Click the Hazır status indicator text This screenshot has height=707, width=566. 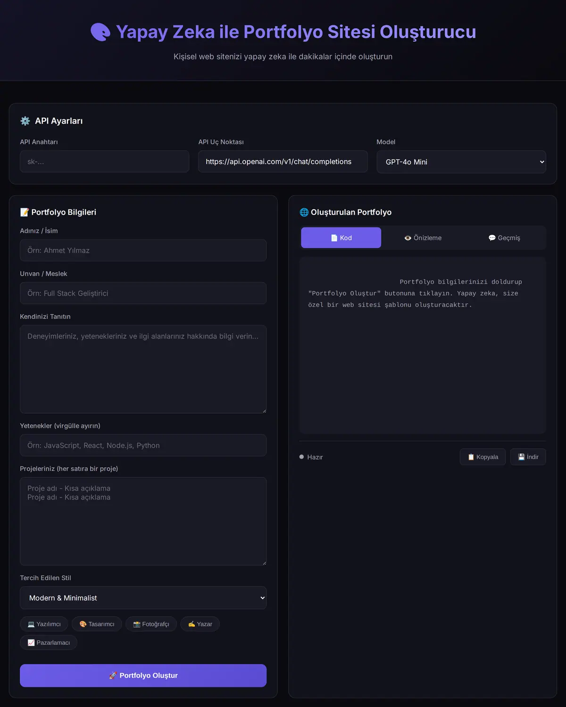click(x=315, y=457)
